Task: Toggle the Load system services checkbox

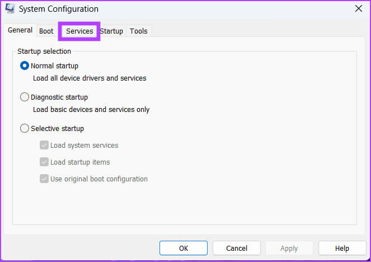Action: click(x=44, y=145)
